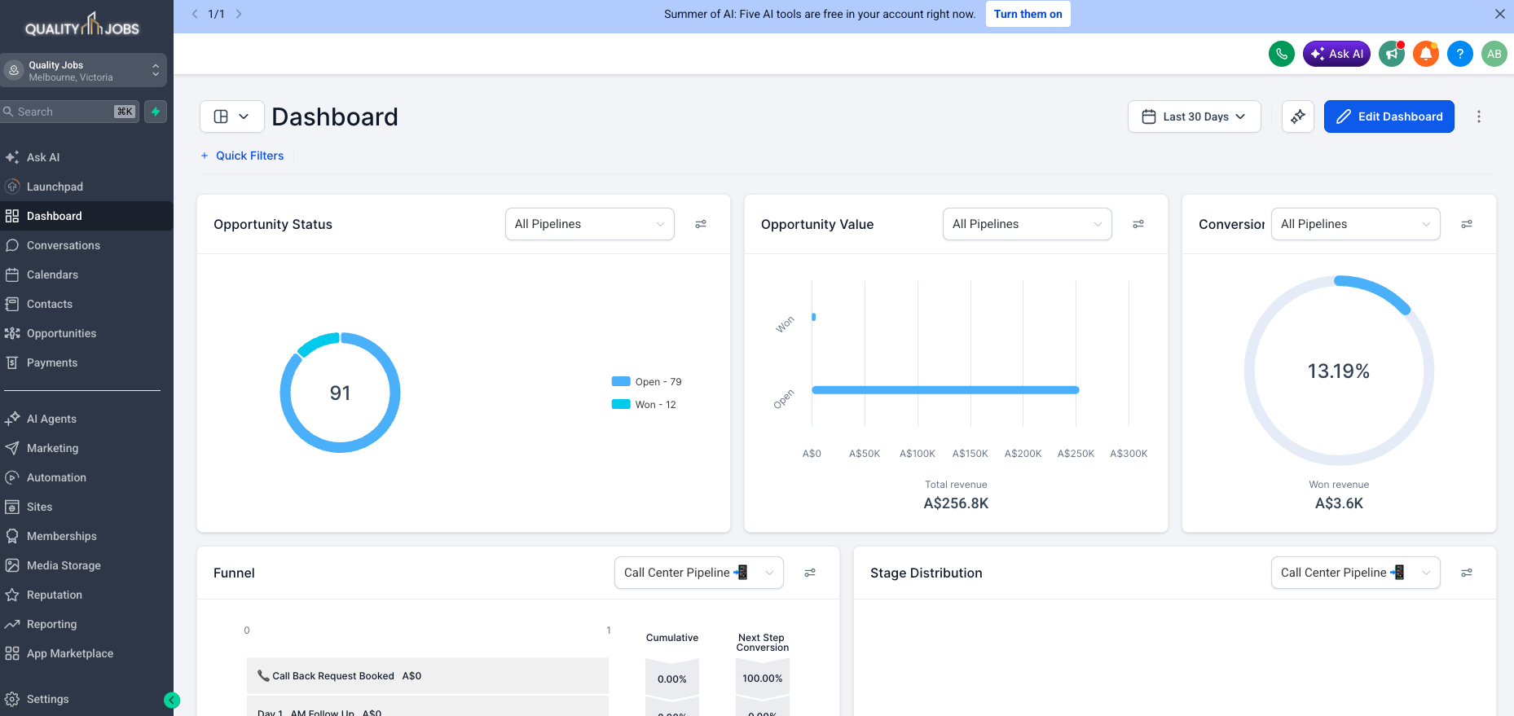The width and height of the screenshot is (1514, 716).
Task: Expand Opportunity Value All Pipelines dropdown
Action: point(1028,224)
